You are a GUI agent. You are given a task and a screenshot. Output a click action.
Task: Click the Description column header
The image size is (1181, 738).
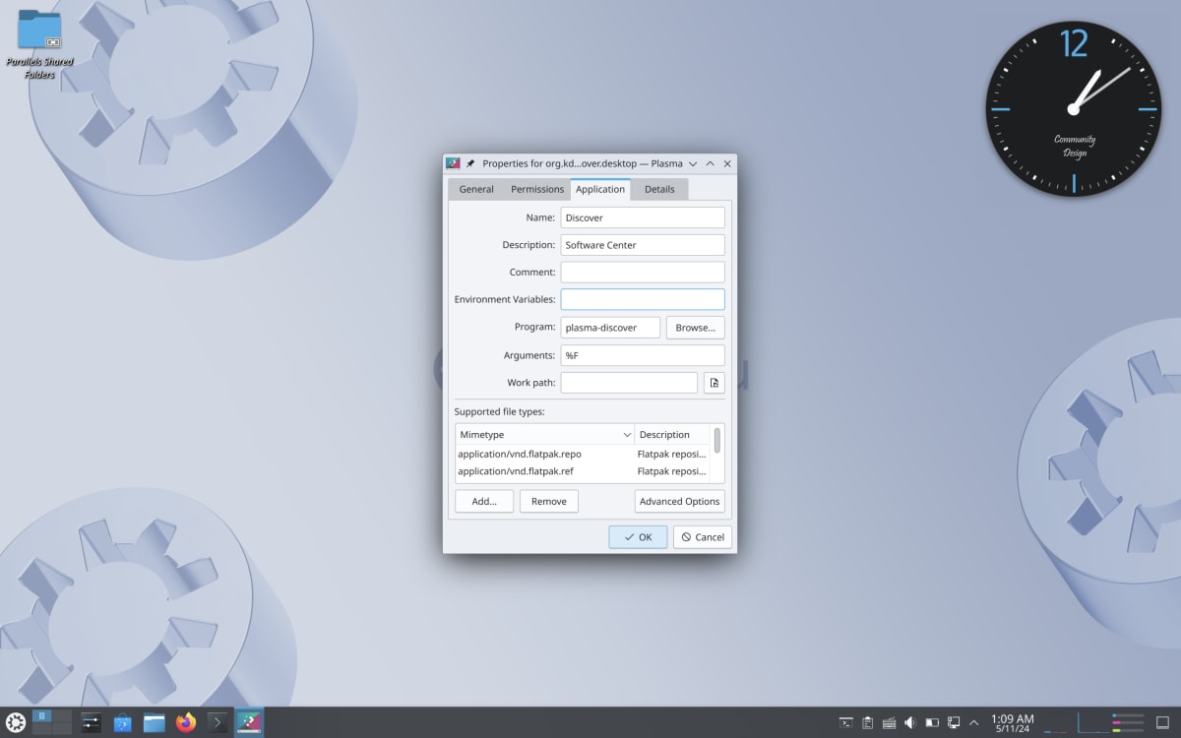[673, 434]
